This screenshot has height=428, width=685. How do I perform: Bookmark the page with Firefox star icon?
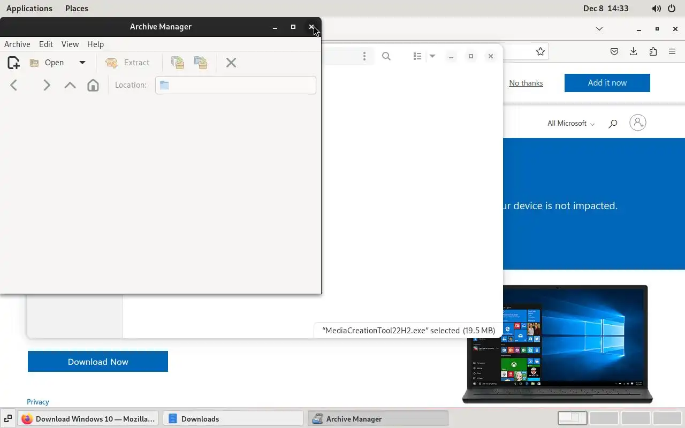[x=541, y=51]
